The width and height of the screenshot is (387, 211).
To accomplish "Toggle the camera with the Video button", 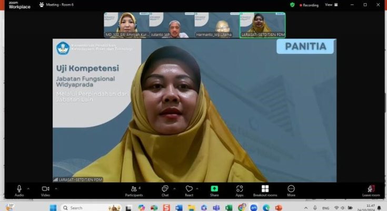I will coord(45,189).
